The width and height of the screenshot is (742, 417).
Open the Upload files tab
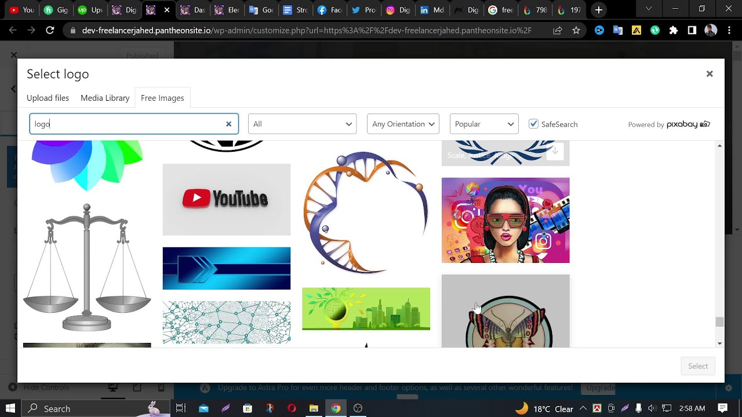48,98
